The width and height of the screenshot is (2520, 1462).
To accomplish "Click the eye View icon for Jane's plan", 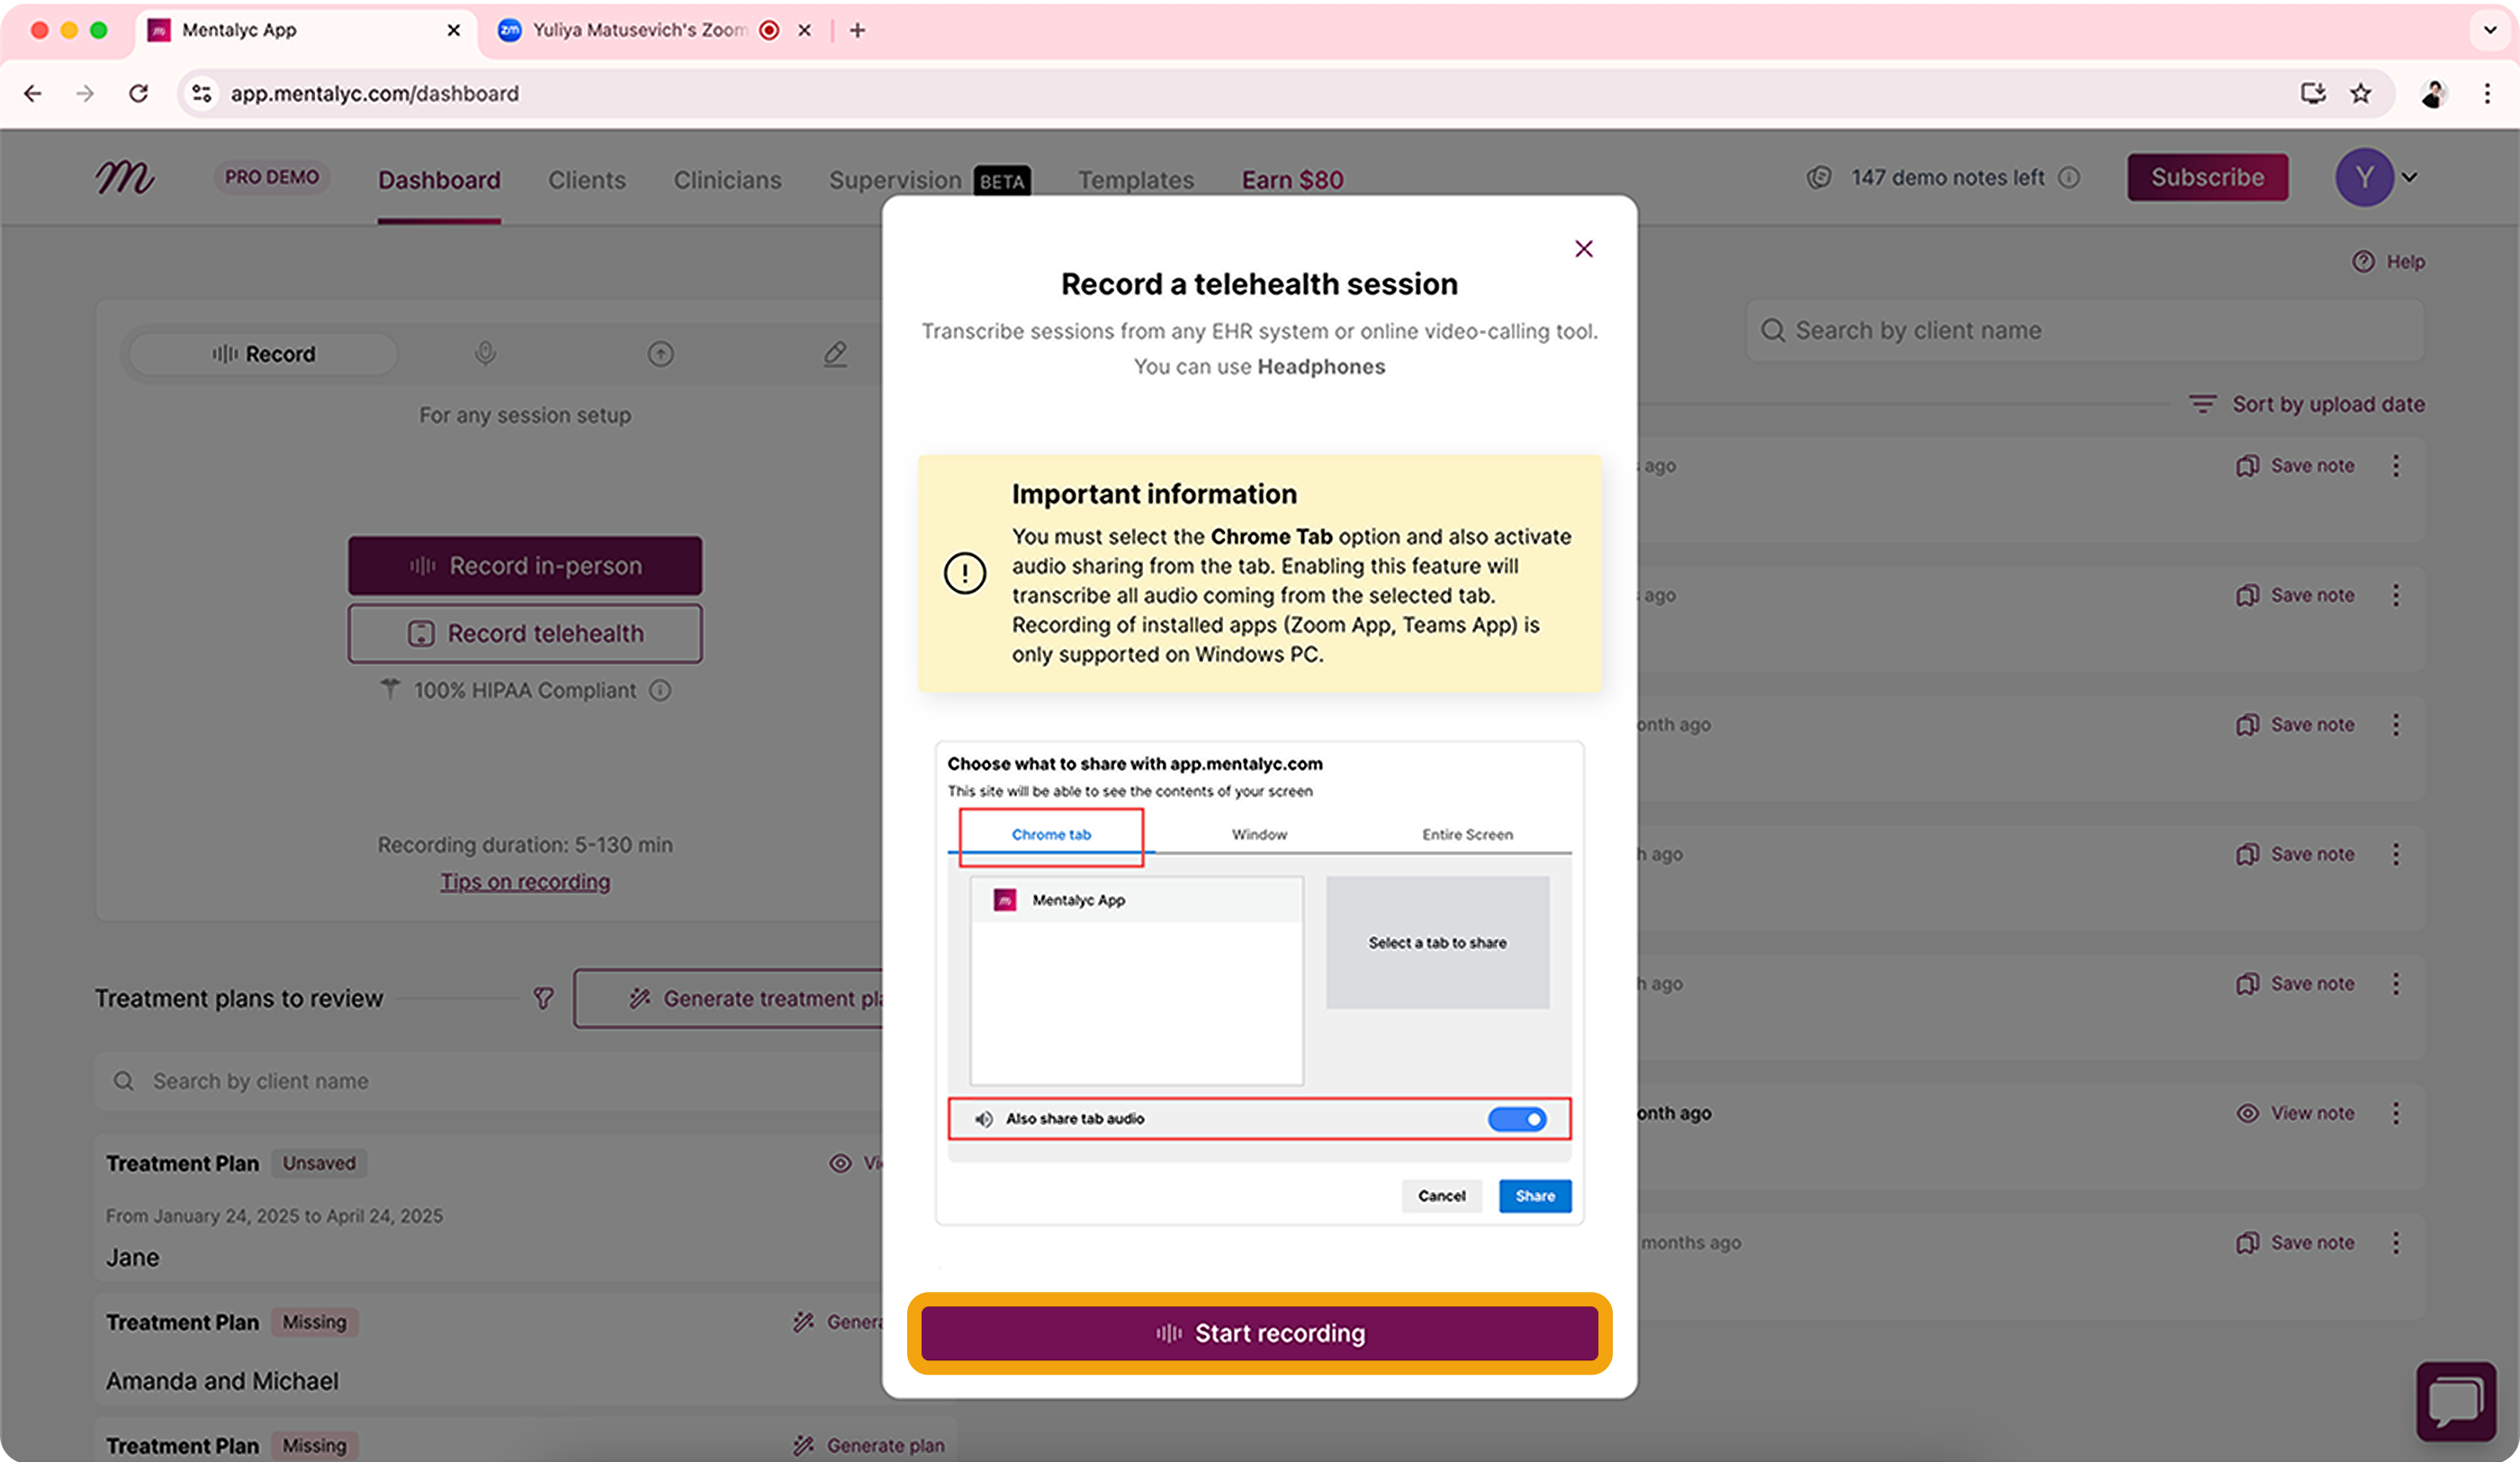I will pos(841,1163).
